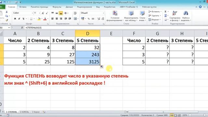This screenshot has width=208, height=117.
Task: Decrease the cell indent
Action: pos(66,19)
